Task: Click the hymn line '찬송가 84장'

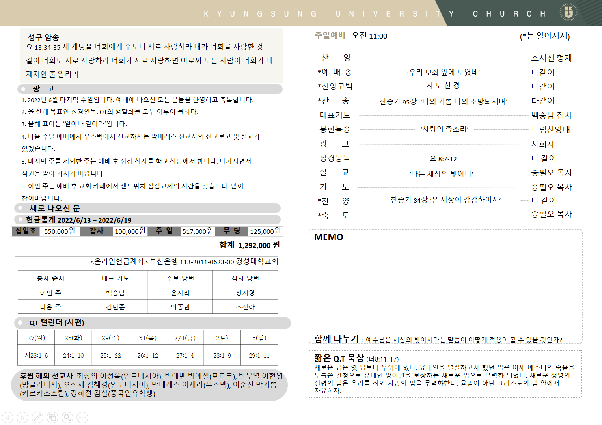Action: [x=409, y=200]
